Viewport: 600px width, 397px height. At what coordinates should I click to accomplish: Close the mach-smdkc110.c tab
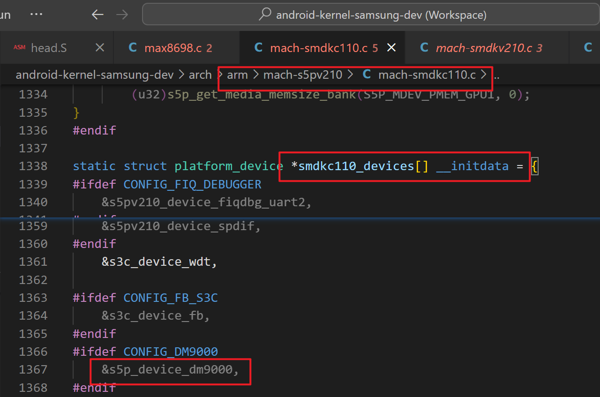391,47
